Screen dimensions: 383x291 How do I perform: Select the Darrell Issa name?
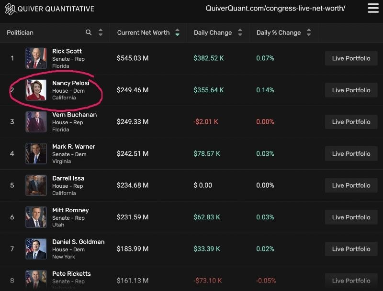[x=68, y=178]
